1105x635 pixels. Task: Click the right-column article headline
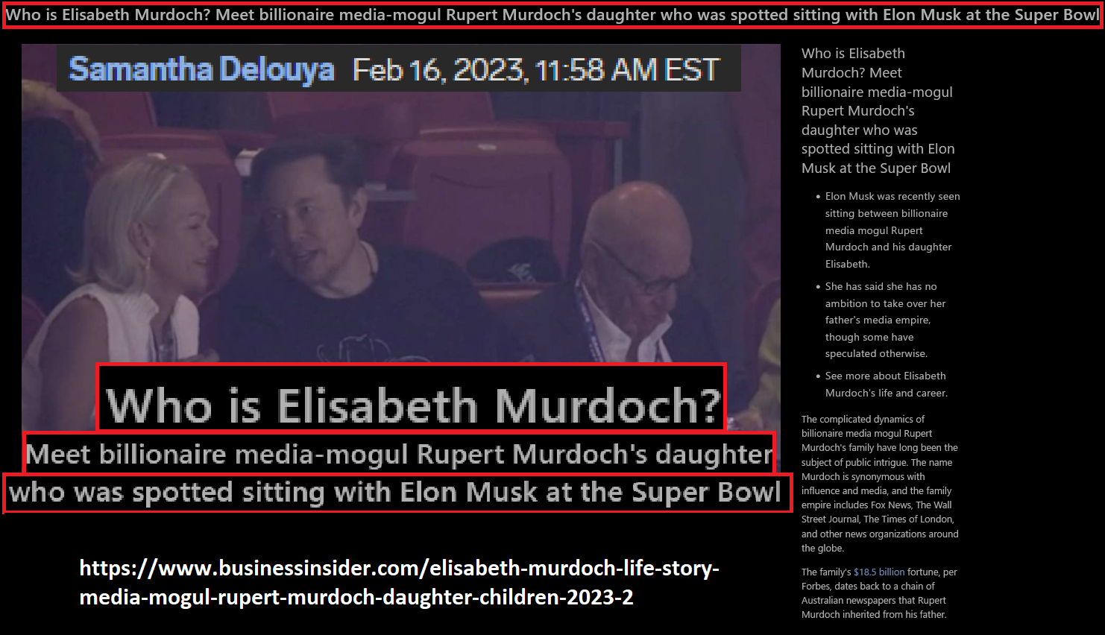[878, 110]
